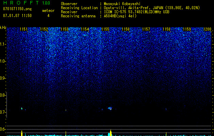Viewport: 214px width, 136px height.
Task: Click the faint meteor echo near 1158
Action: point(166,109)
